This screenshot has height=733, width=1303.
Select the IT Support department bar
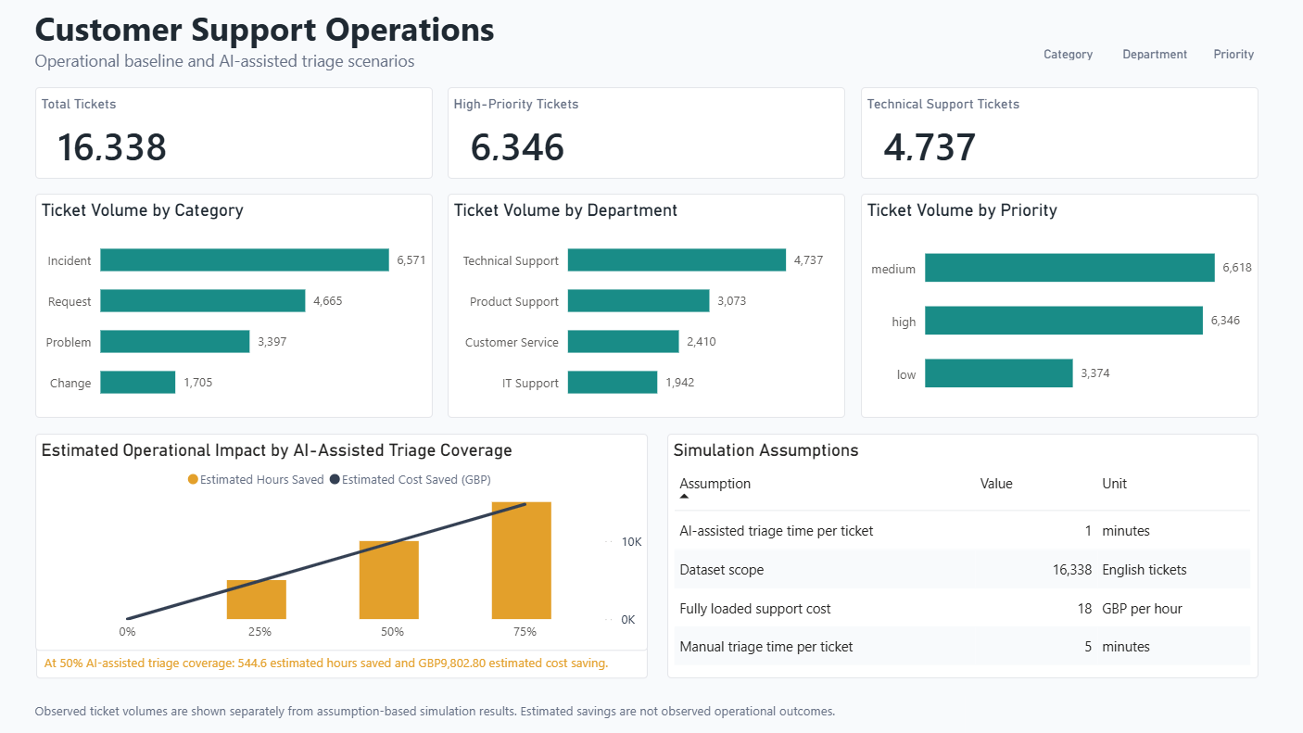(x=613, y=383)
